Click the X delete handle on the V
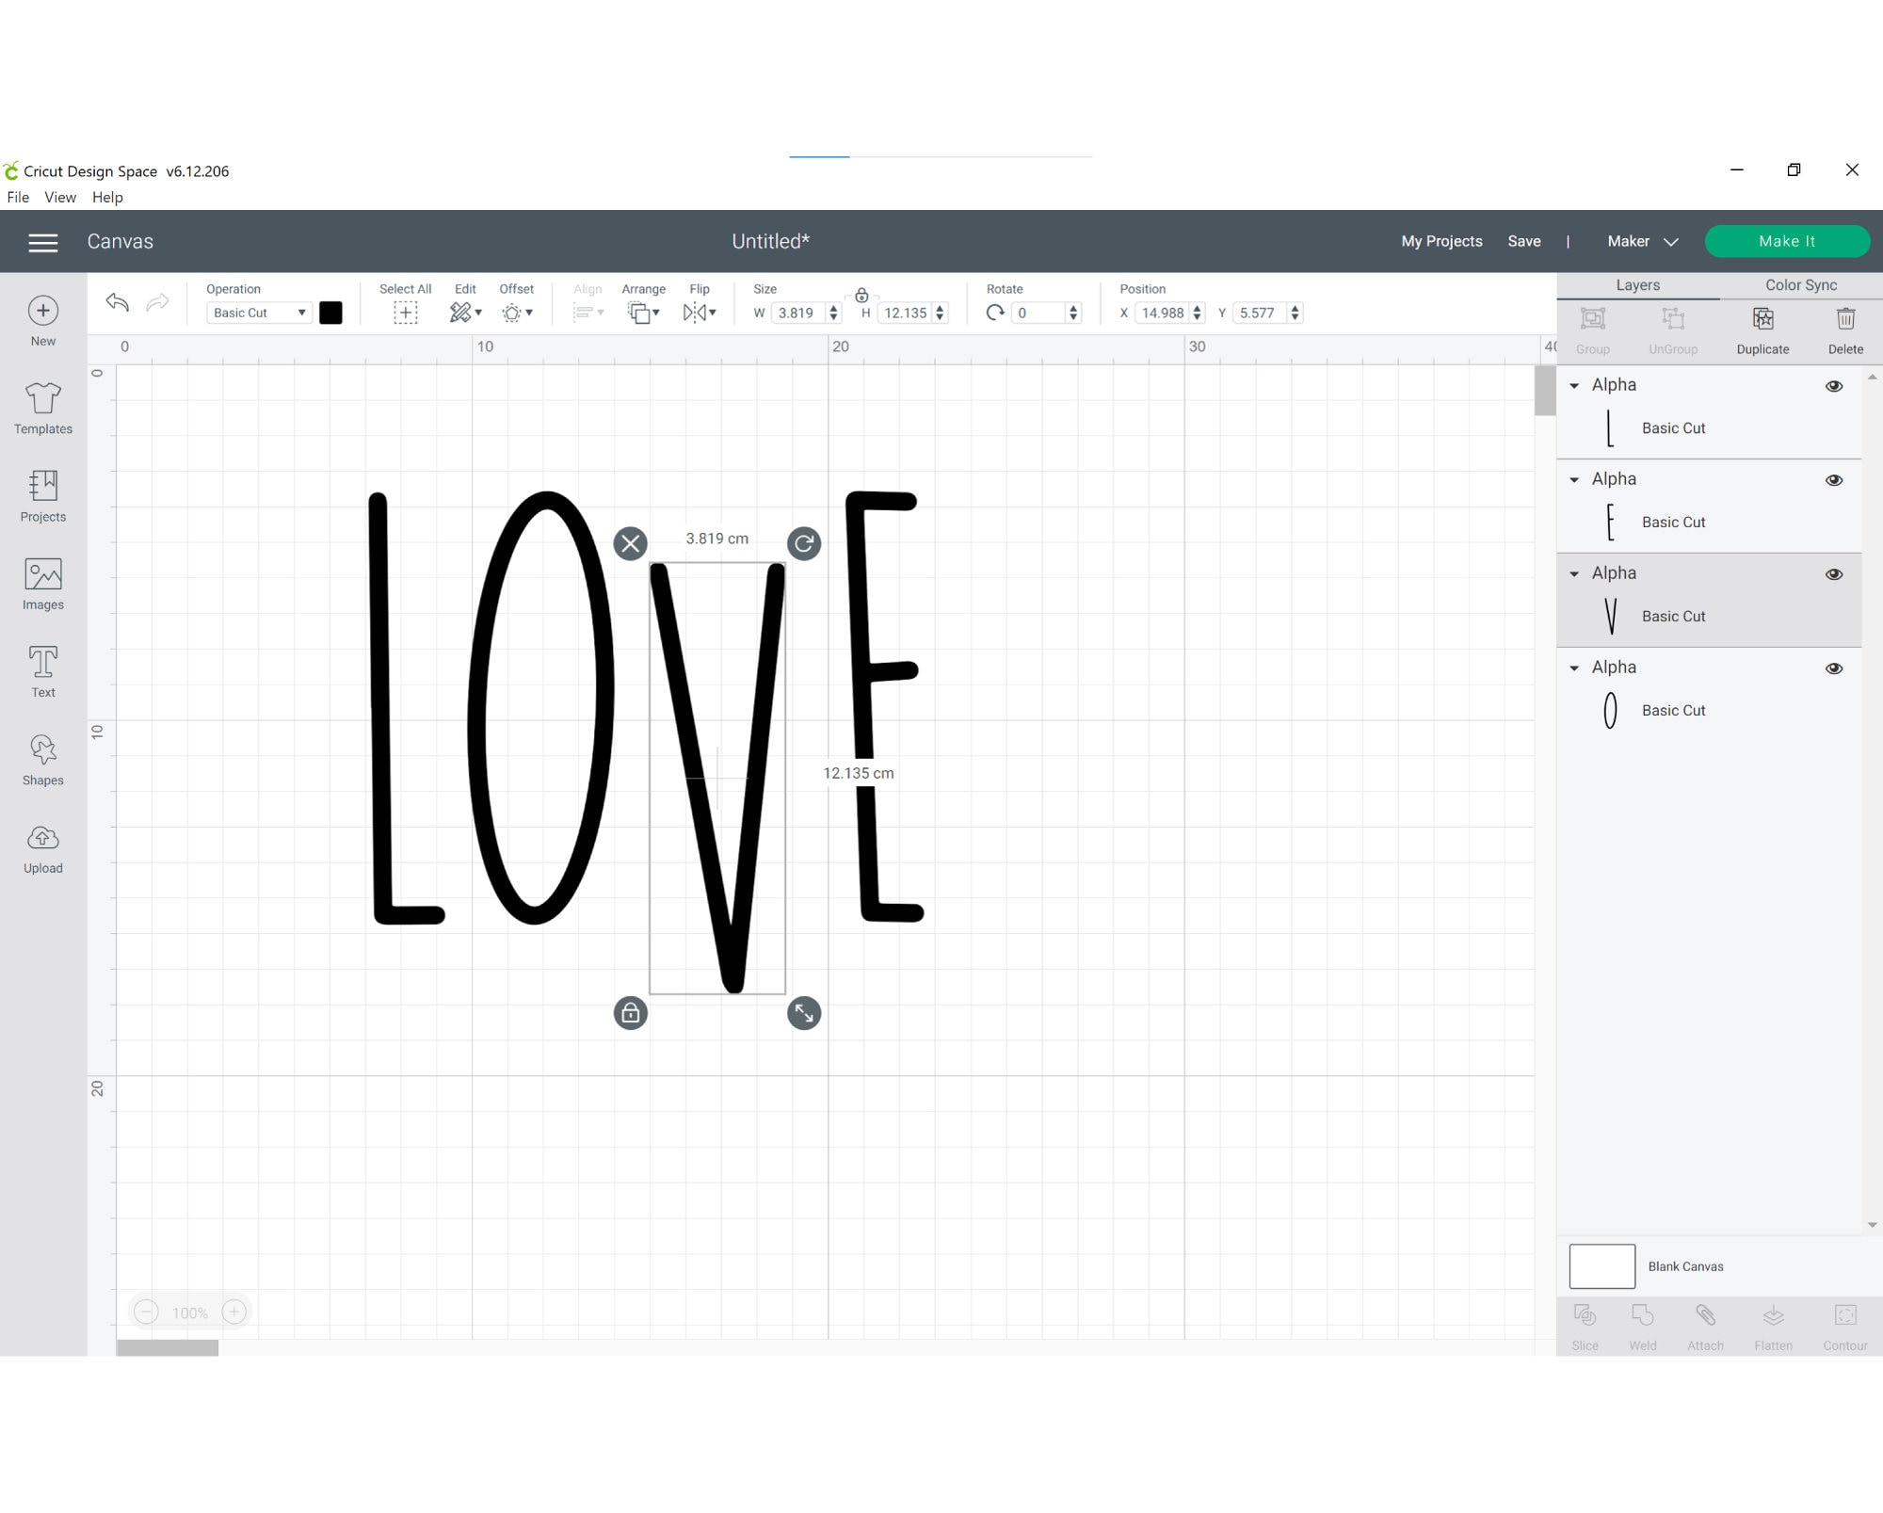 click(x=631, y=543)
